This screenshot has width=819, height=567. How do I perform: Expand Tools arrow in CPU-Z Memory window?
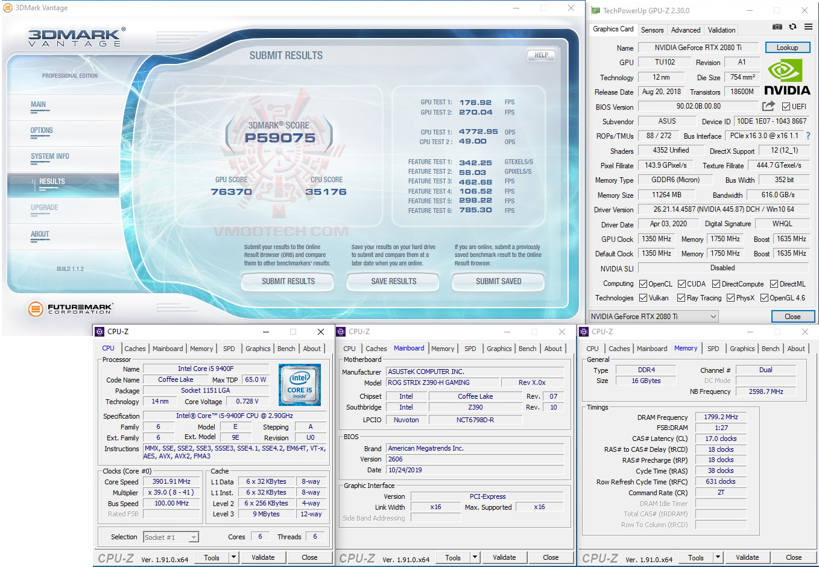(x=718, y=557)
